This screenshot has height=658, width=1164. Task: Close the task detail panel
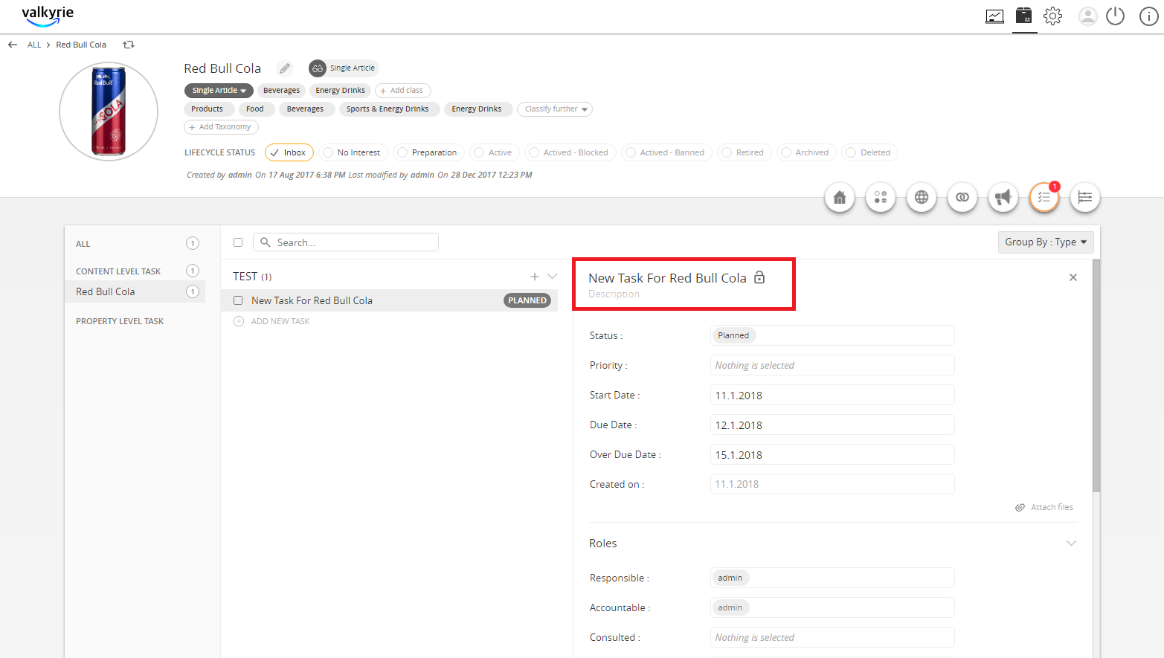[x=1073, y=277]
